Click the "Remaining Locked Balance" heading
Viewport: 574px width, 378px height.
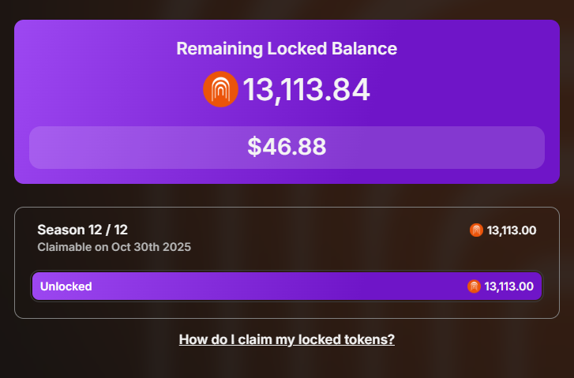tap(287, 49)
